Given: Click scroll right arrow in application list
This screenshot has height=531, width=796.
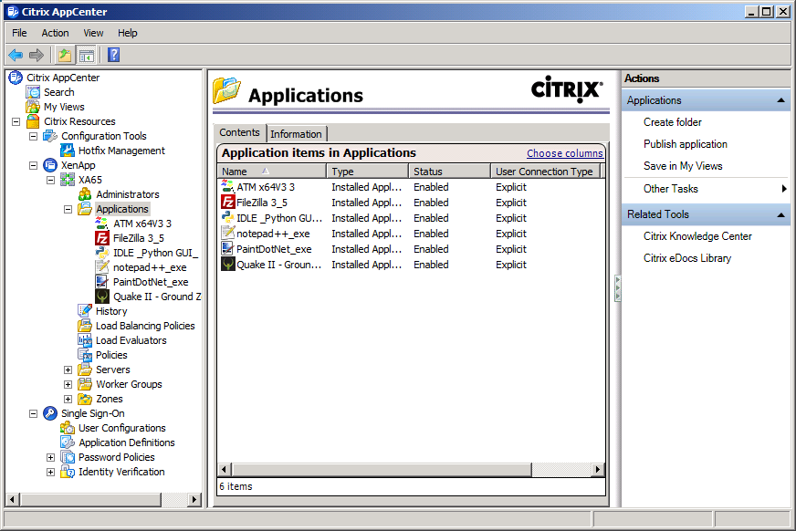Looking at the screenshot, I should click(598, 470).
